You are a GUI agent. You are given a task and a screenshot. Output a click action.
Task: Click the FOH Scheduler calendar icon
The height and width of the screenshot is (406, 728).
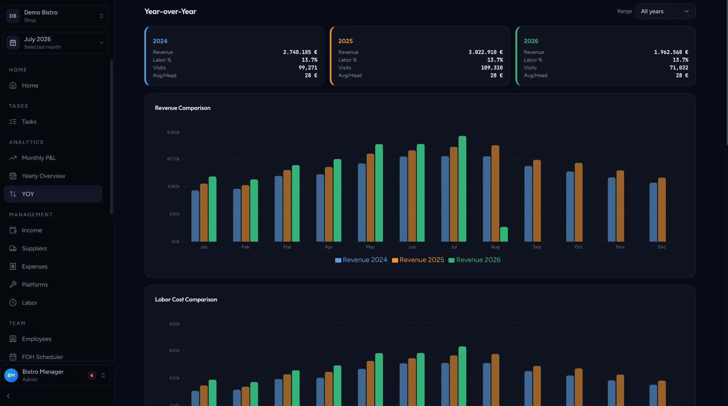[13, 357]
